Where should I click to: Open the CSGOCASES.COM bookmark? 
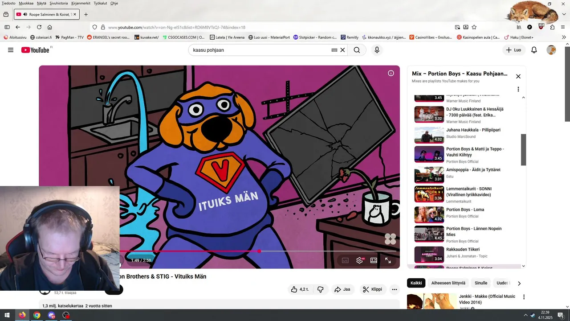[x=183, y=37]
